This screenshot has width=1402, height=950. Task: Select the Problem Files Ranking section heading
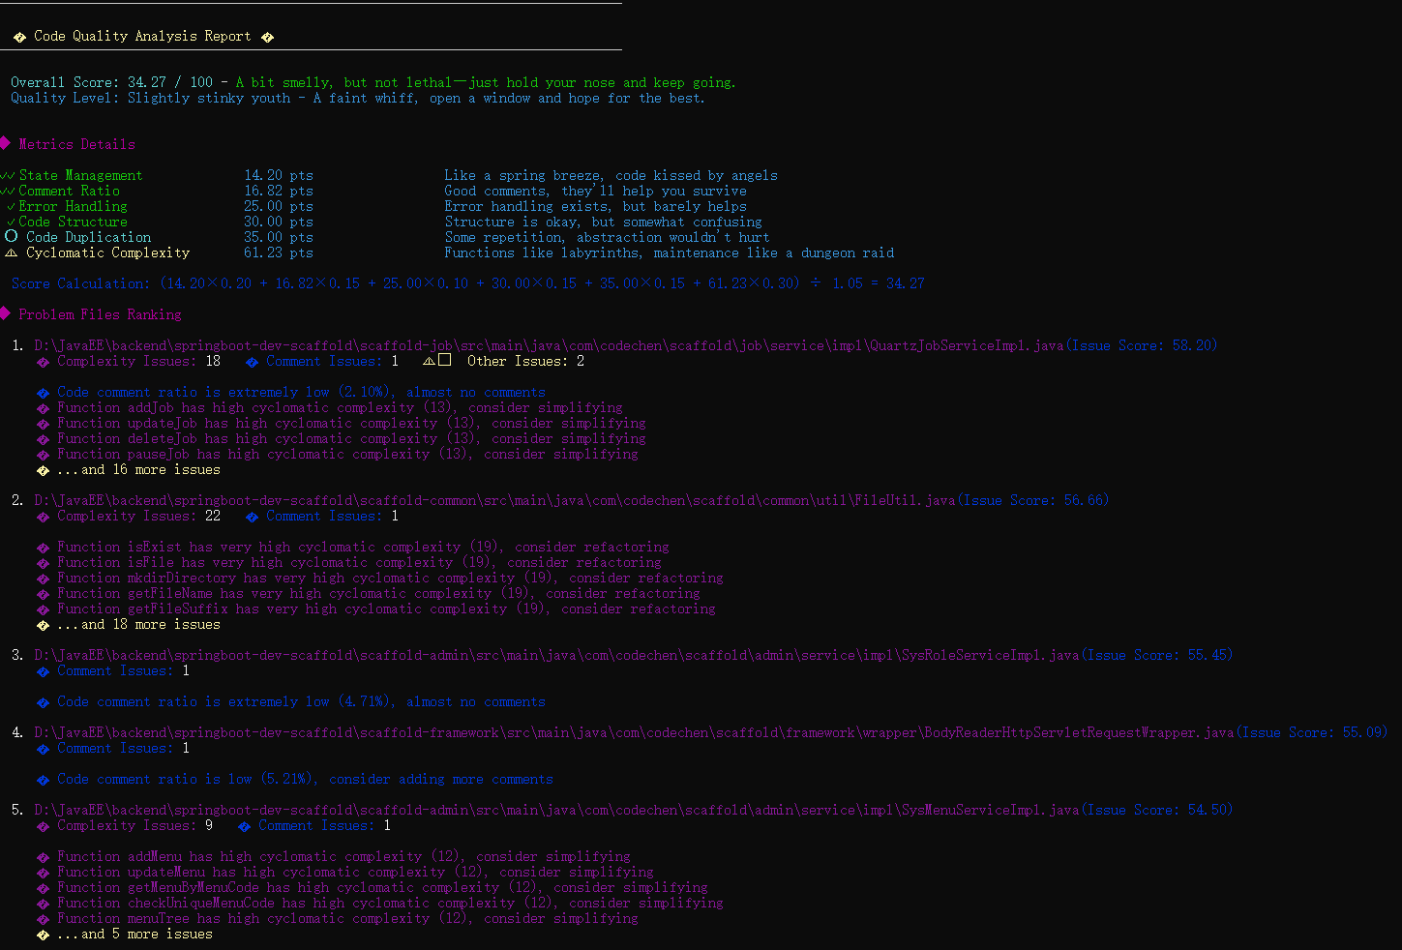click(x=100, y=314)
